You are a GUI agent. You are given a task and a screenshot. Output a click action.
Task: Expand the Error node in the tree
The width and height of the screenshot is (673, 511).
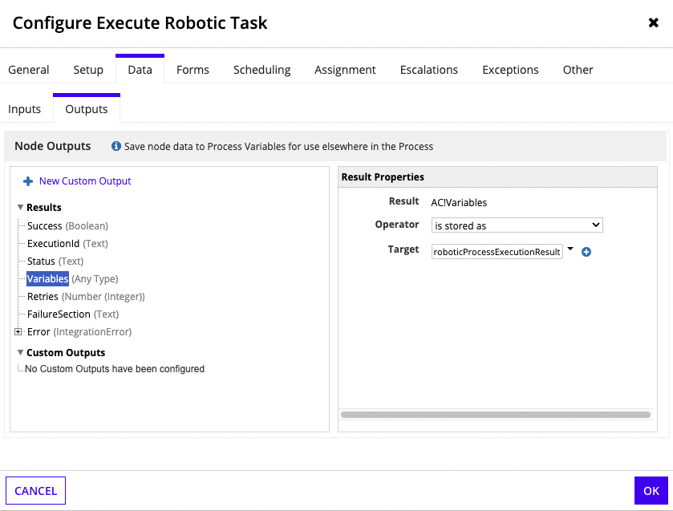[18, 331]
